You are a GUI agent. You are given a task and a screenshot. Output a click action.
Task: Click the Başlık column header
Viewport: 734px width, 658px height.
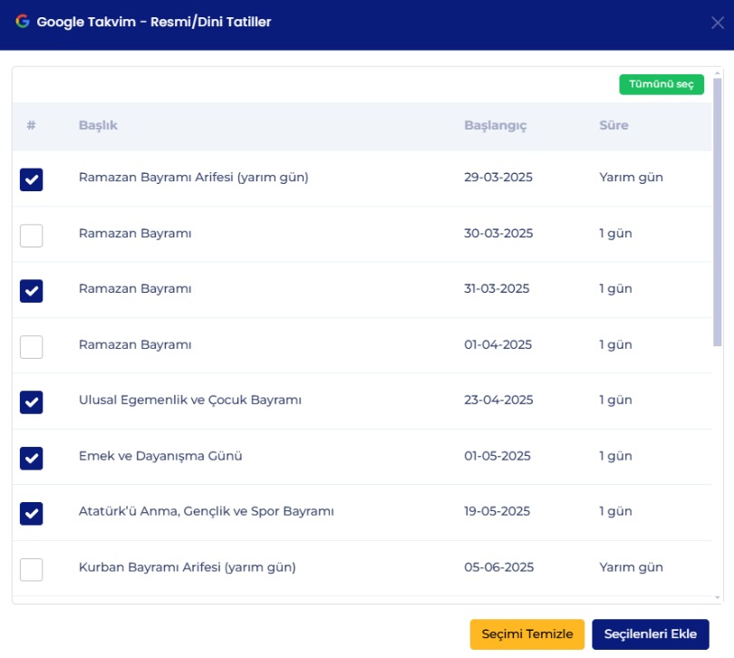pyautogui.click(x=98, y=125)
